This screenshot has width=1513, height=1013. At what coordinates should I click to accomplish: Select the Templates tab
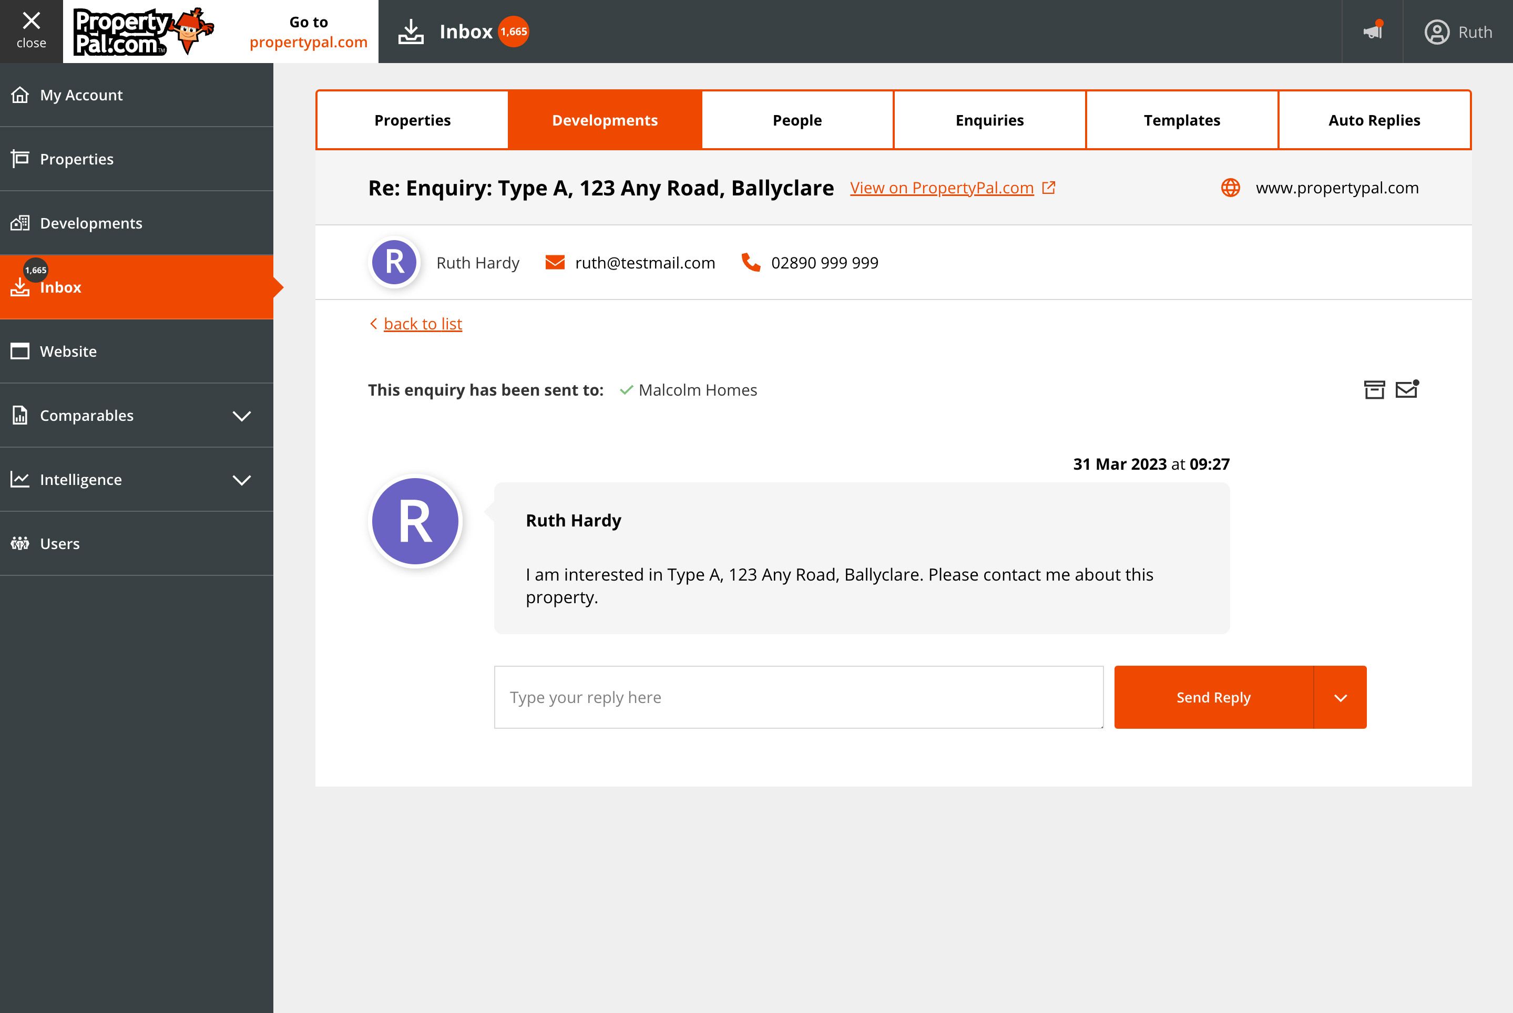[1182, 119]
